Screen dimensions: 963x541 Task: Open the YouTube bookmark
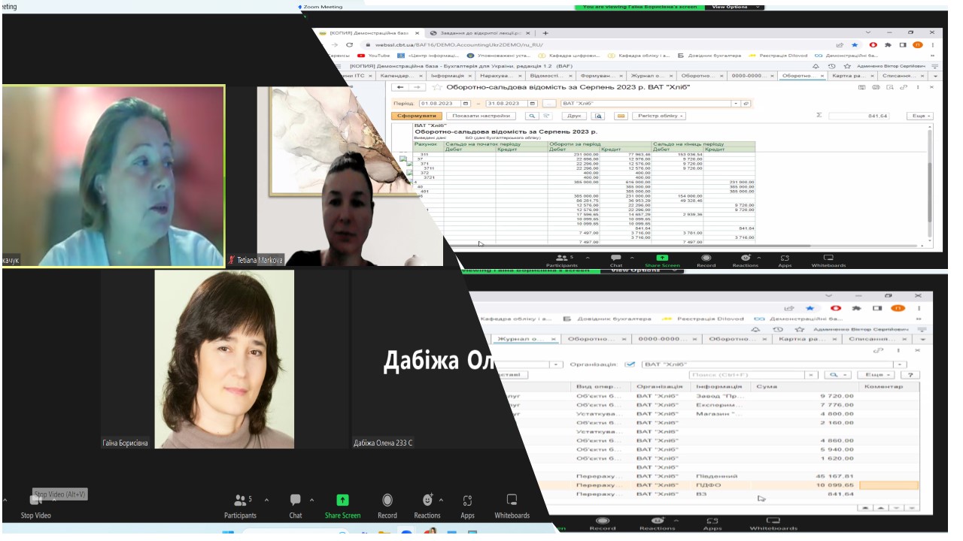(x=374, y=55)
